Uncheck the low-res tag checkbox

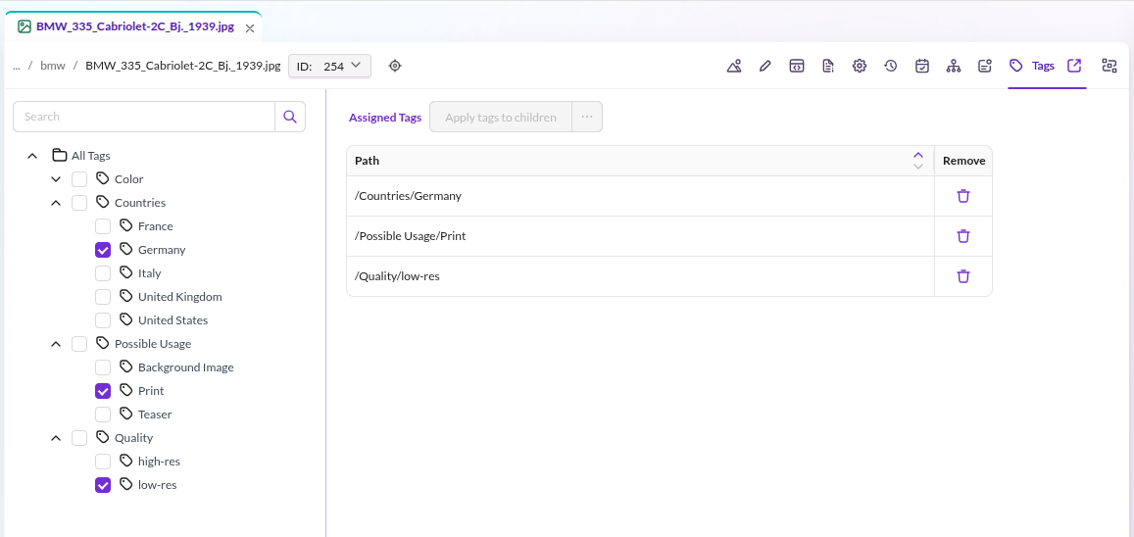[103, 485]
